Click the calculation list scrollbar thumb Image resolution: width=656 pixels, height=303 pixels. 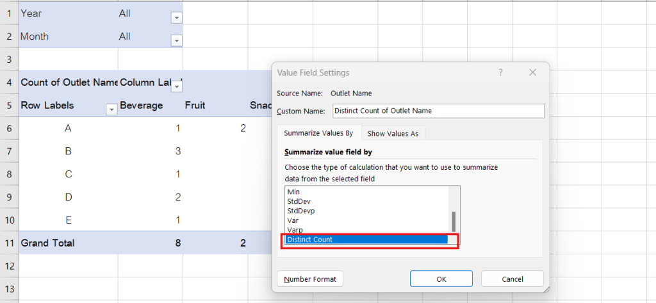click(454, 221)
